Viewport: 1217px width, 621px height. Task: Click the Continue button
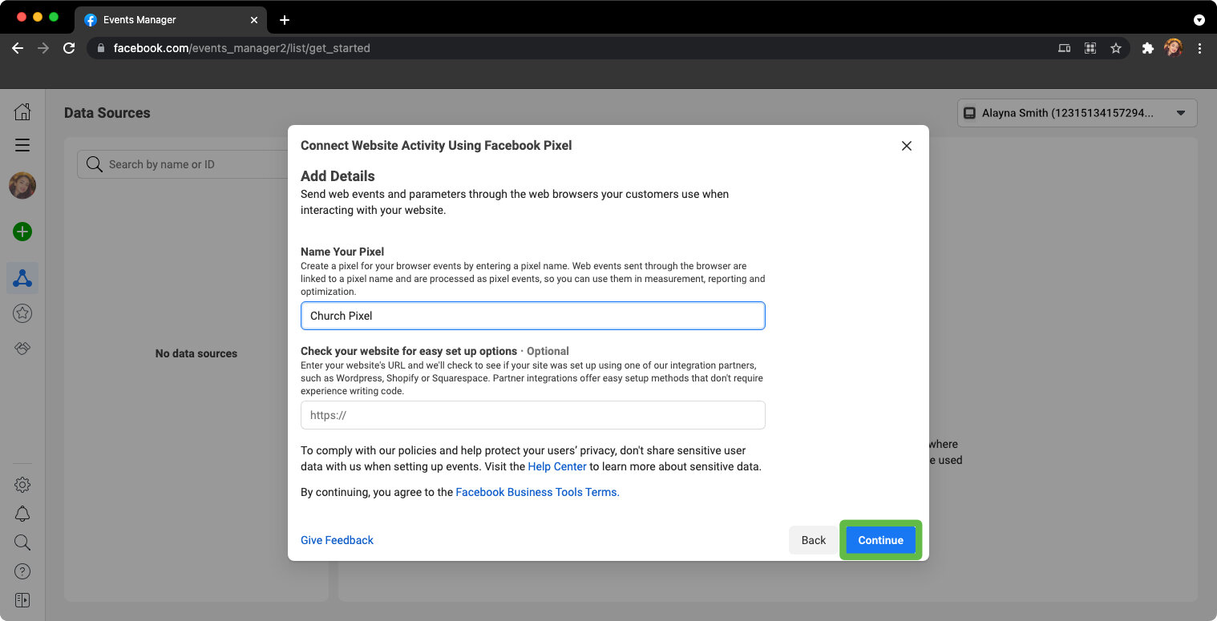point(880,540)
